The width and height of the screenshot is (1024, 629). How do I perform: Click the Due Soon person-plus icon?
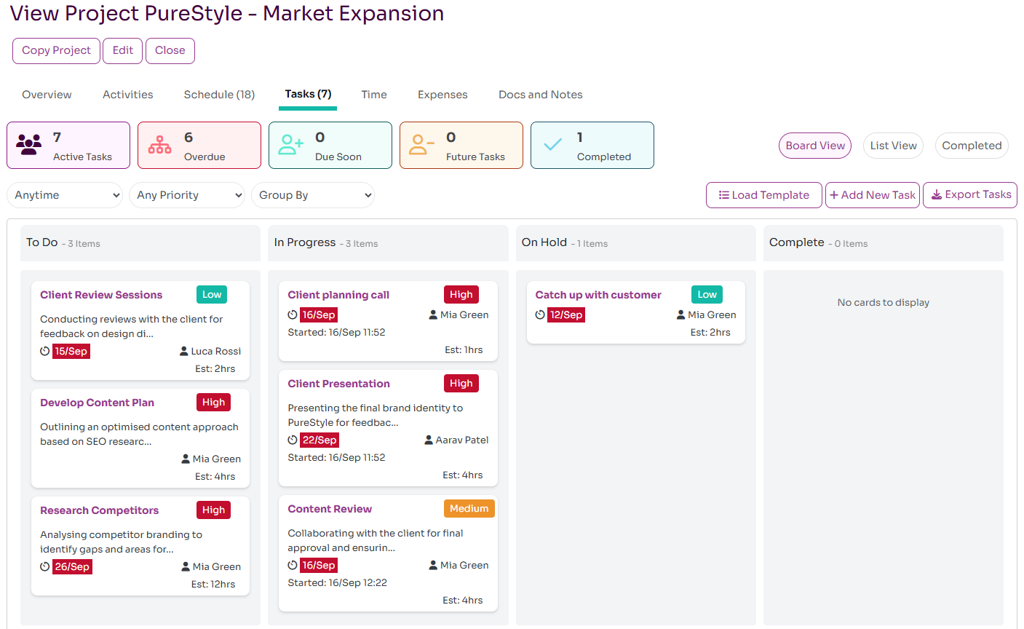point(290,145)
